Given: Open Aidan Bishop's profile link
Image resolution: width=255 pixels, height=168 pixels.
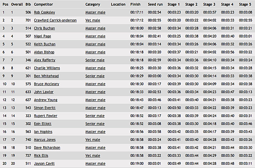Looking at the screenshot, I should pos(44,52).
